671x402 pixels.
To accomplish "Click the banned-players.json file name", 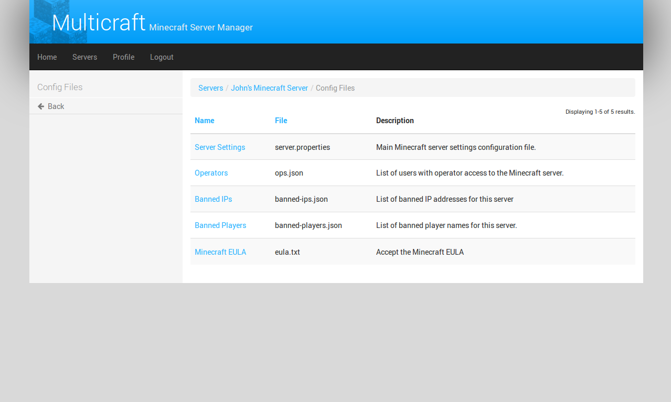I will pos(308,225).
